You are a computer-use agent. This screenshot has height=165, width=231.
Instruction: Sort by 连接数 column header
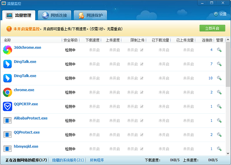click(x=207, y=40)
